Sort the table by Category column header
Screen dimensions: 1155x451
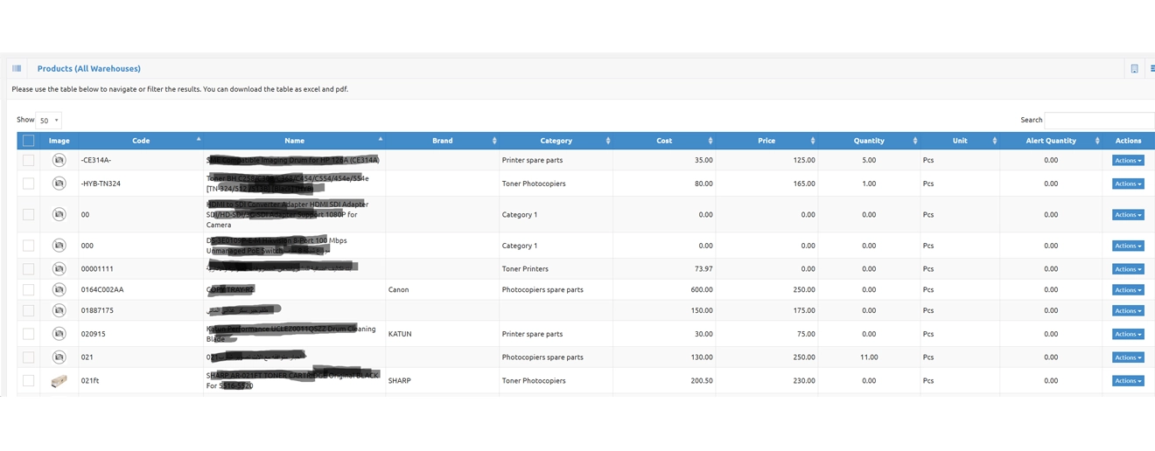[556, 141]
